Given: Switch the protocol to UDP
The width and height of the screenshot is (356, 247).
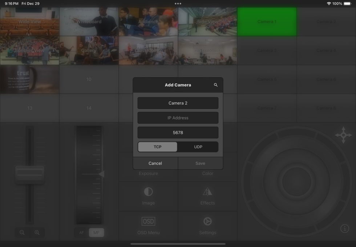Looking at the screenshot, I should [198, 147].
